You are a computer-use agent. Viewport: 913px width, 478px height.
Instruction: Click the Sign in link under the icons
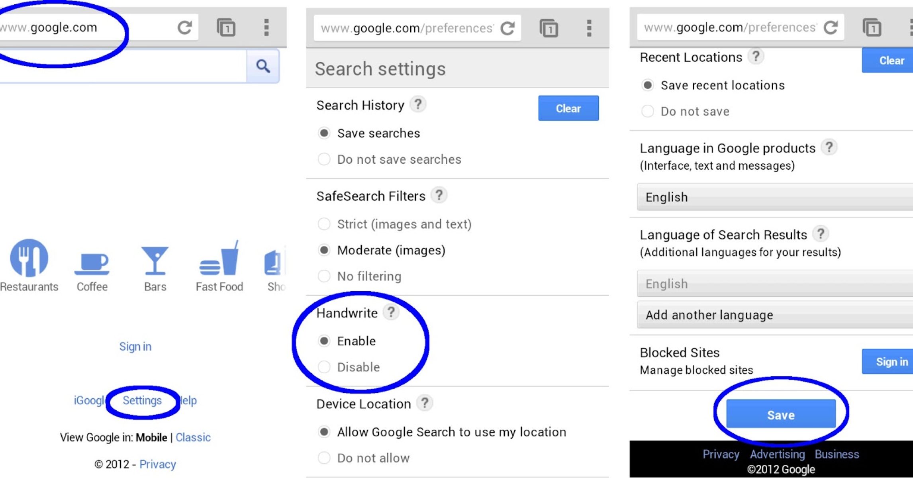135,347
